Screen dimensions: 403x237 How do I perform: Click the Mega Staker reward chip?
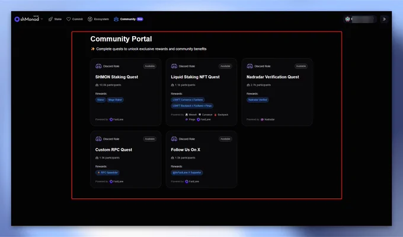point(115,100)
